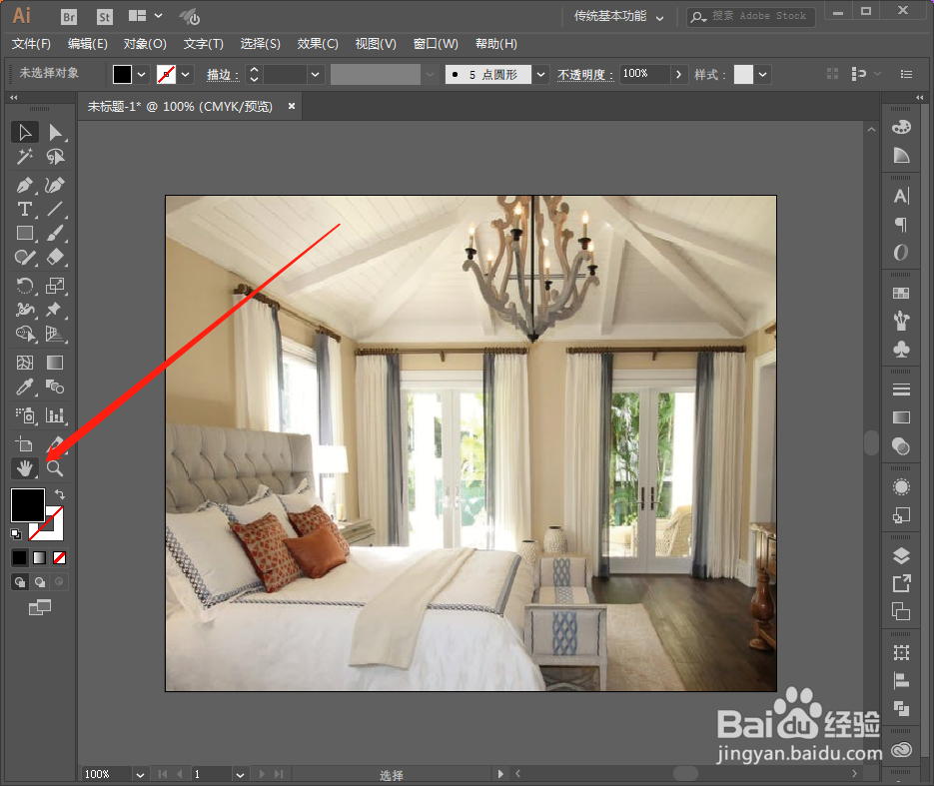
Task: Choose the Gradient tool
Action: point(55,363)
